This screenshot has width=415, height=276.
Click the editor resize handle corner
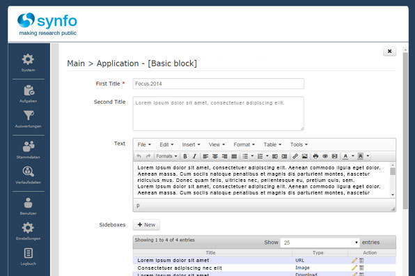pyautogui.click(x=393, y=208)
